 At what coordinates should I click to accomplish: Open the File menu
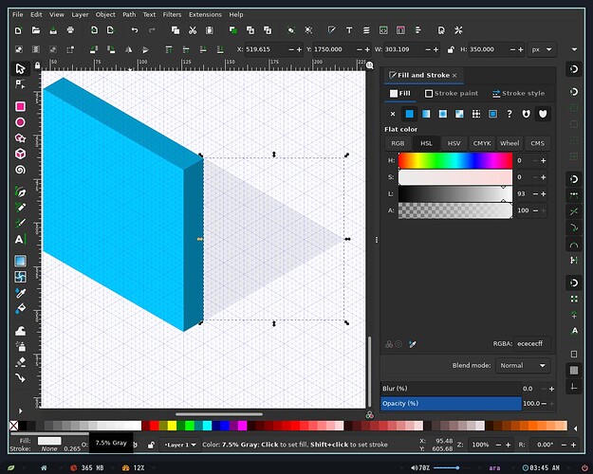pyautogui.click(x=18, y=15)
